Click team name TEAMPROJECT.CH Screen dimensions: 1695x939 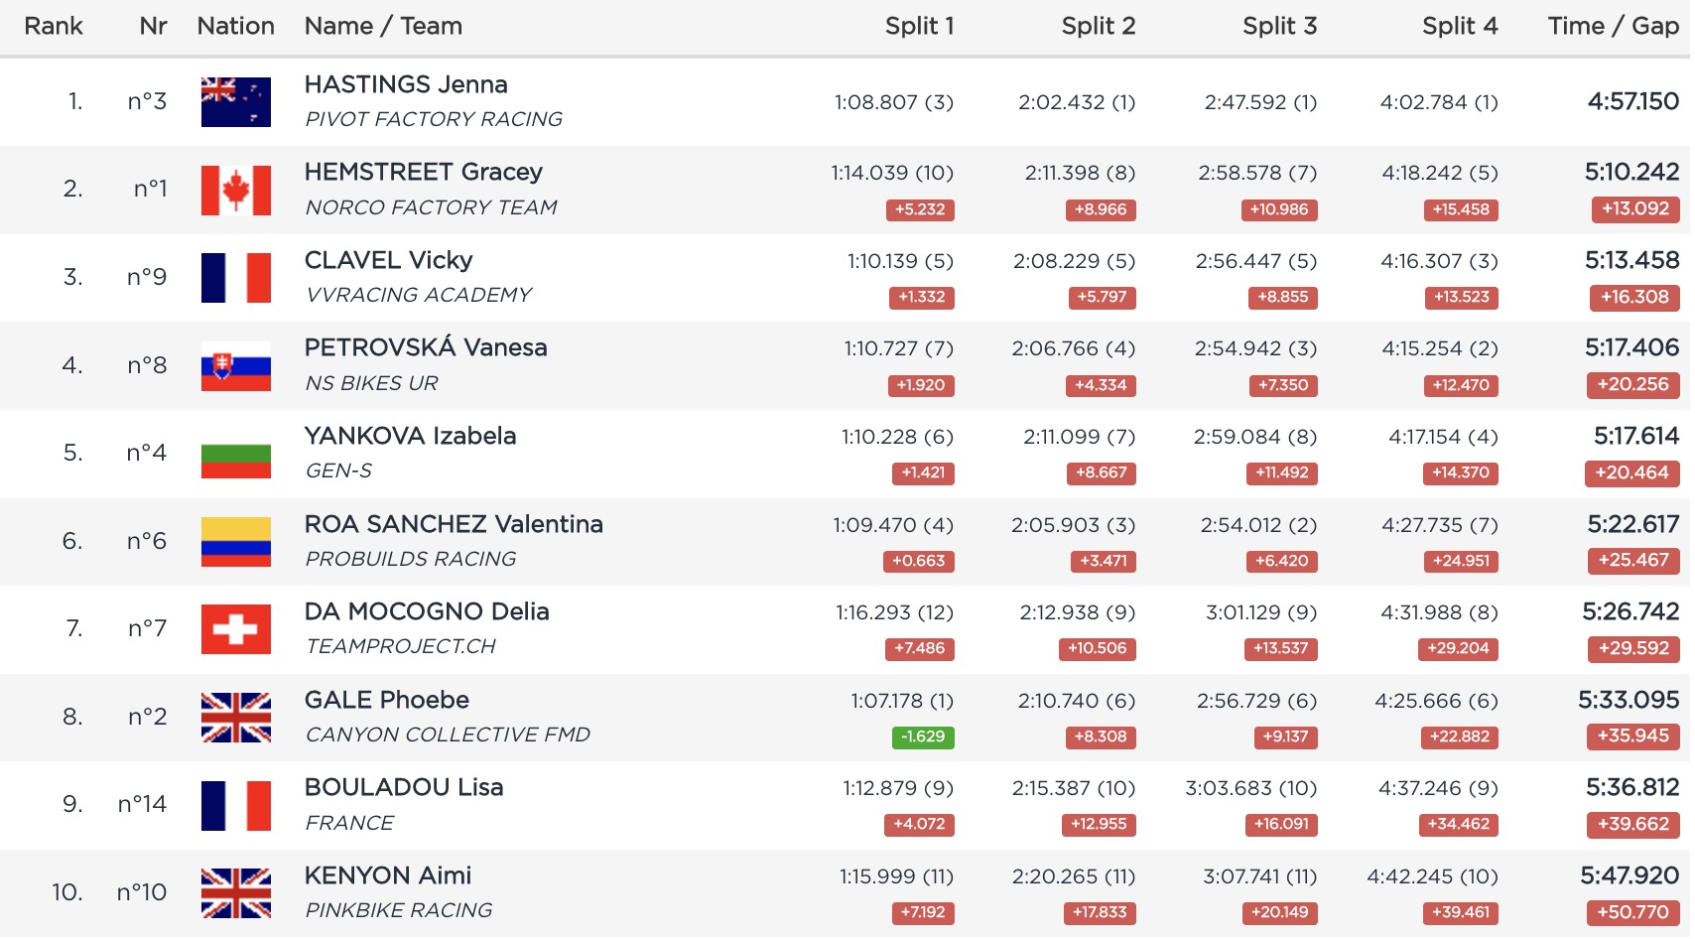point(400,646)
